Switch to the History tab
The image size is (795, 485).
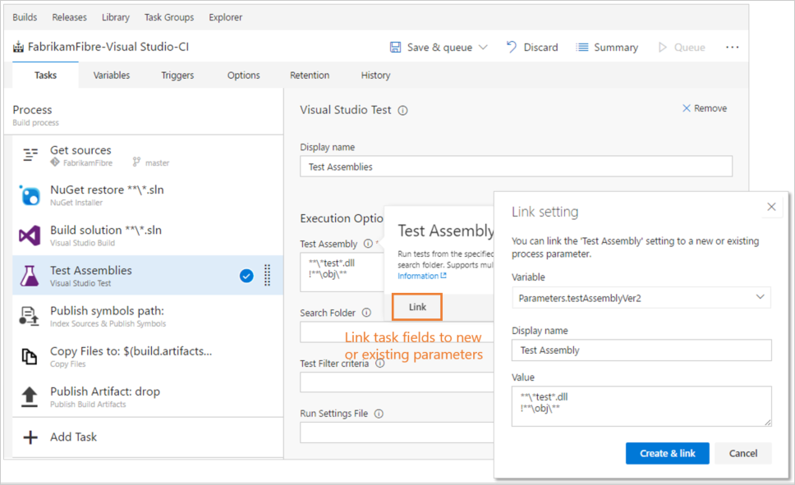click(x=375, y=75)
